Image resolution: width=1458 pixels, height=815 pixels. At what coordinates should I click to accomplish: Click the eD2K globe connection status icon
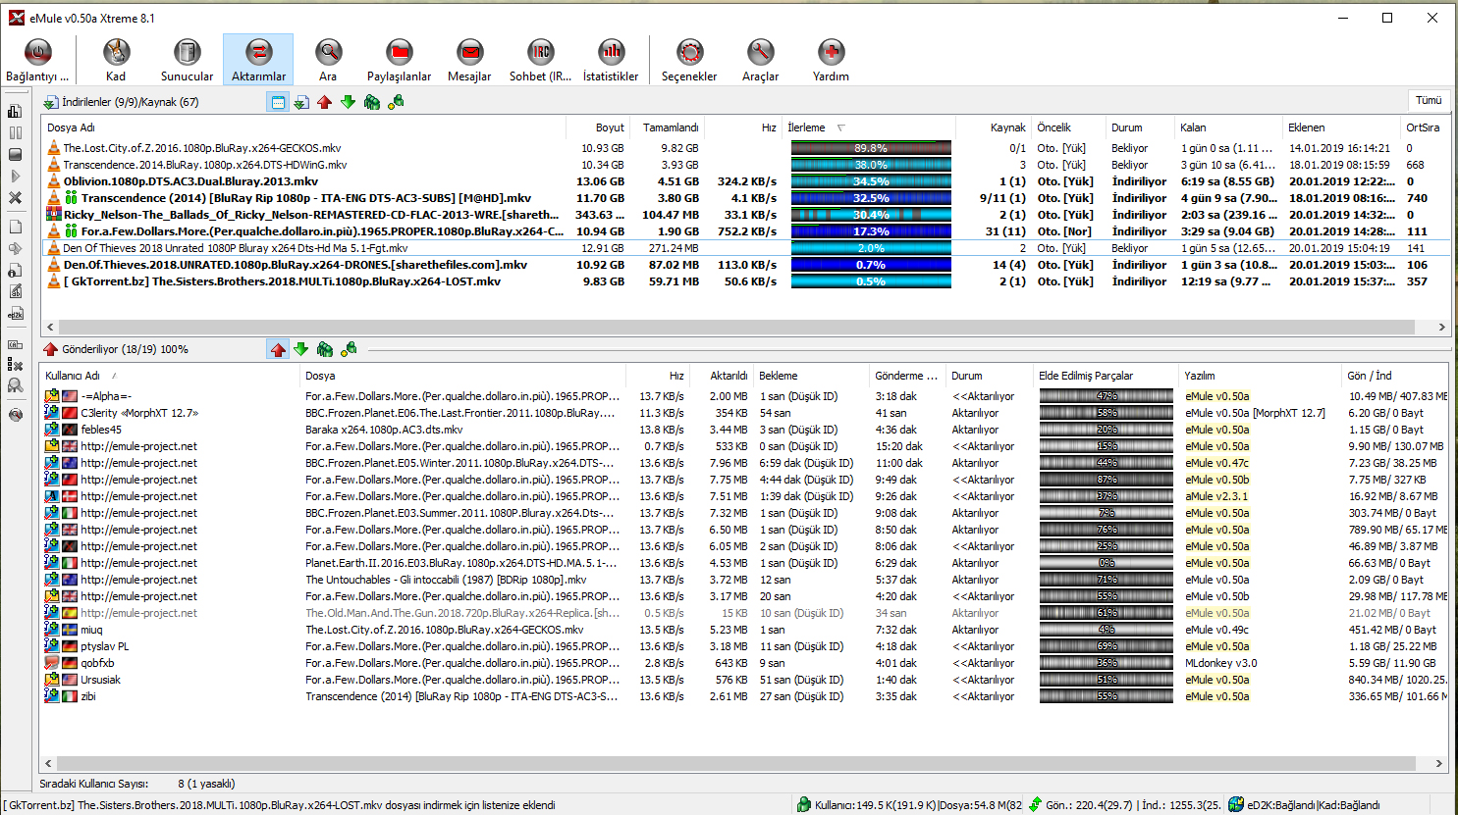1236,804
